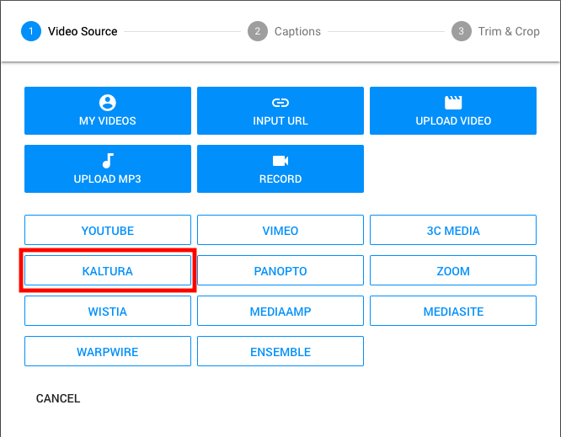Click the Upload MP3 music note icon

point(108,161)
